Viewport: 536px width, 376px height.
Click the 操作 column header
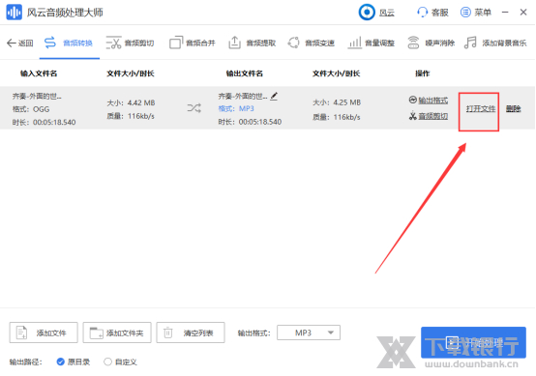pos(422,73)
